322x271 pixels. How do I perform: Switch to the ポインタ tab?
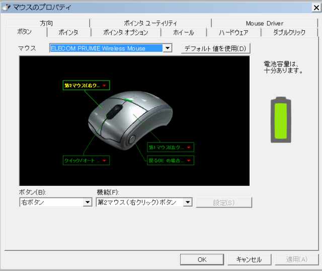[68, 32]
